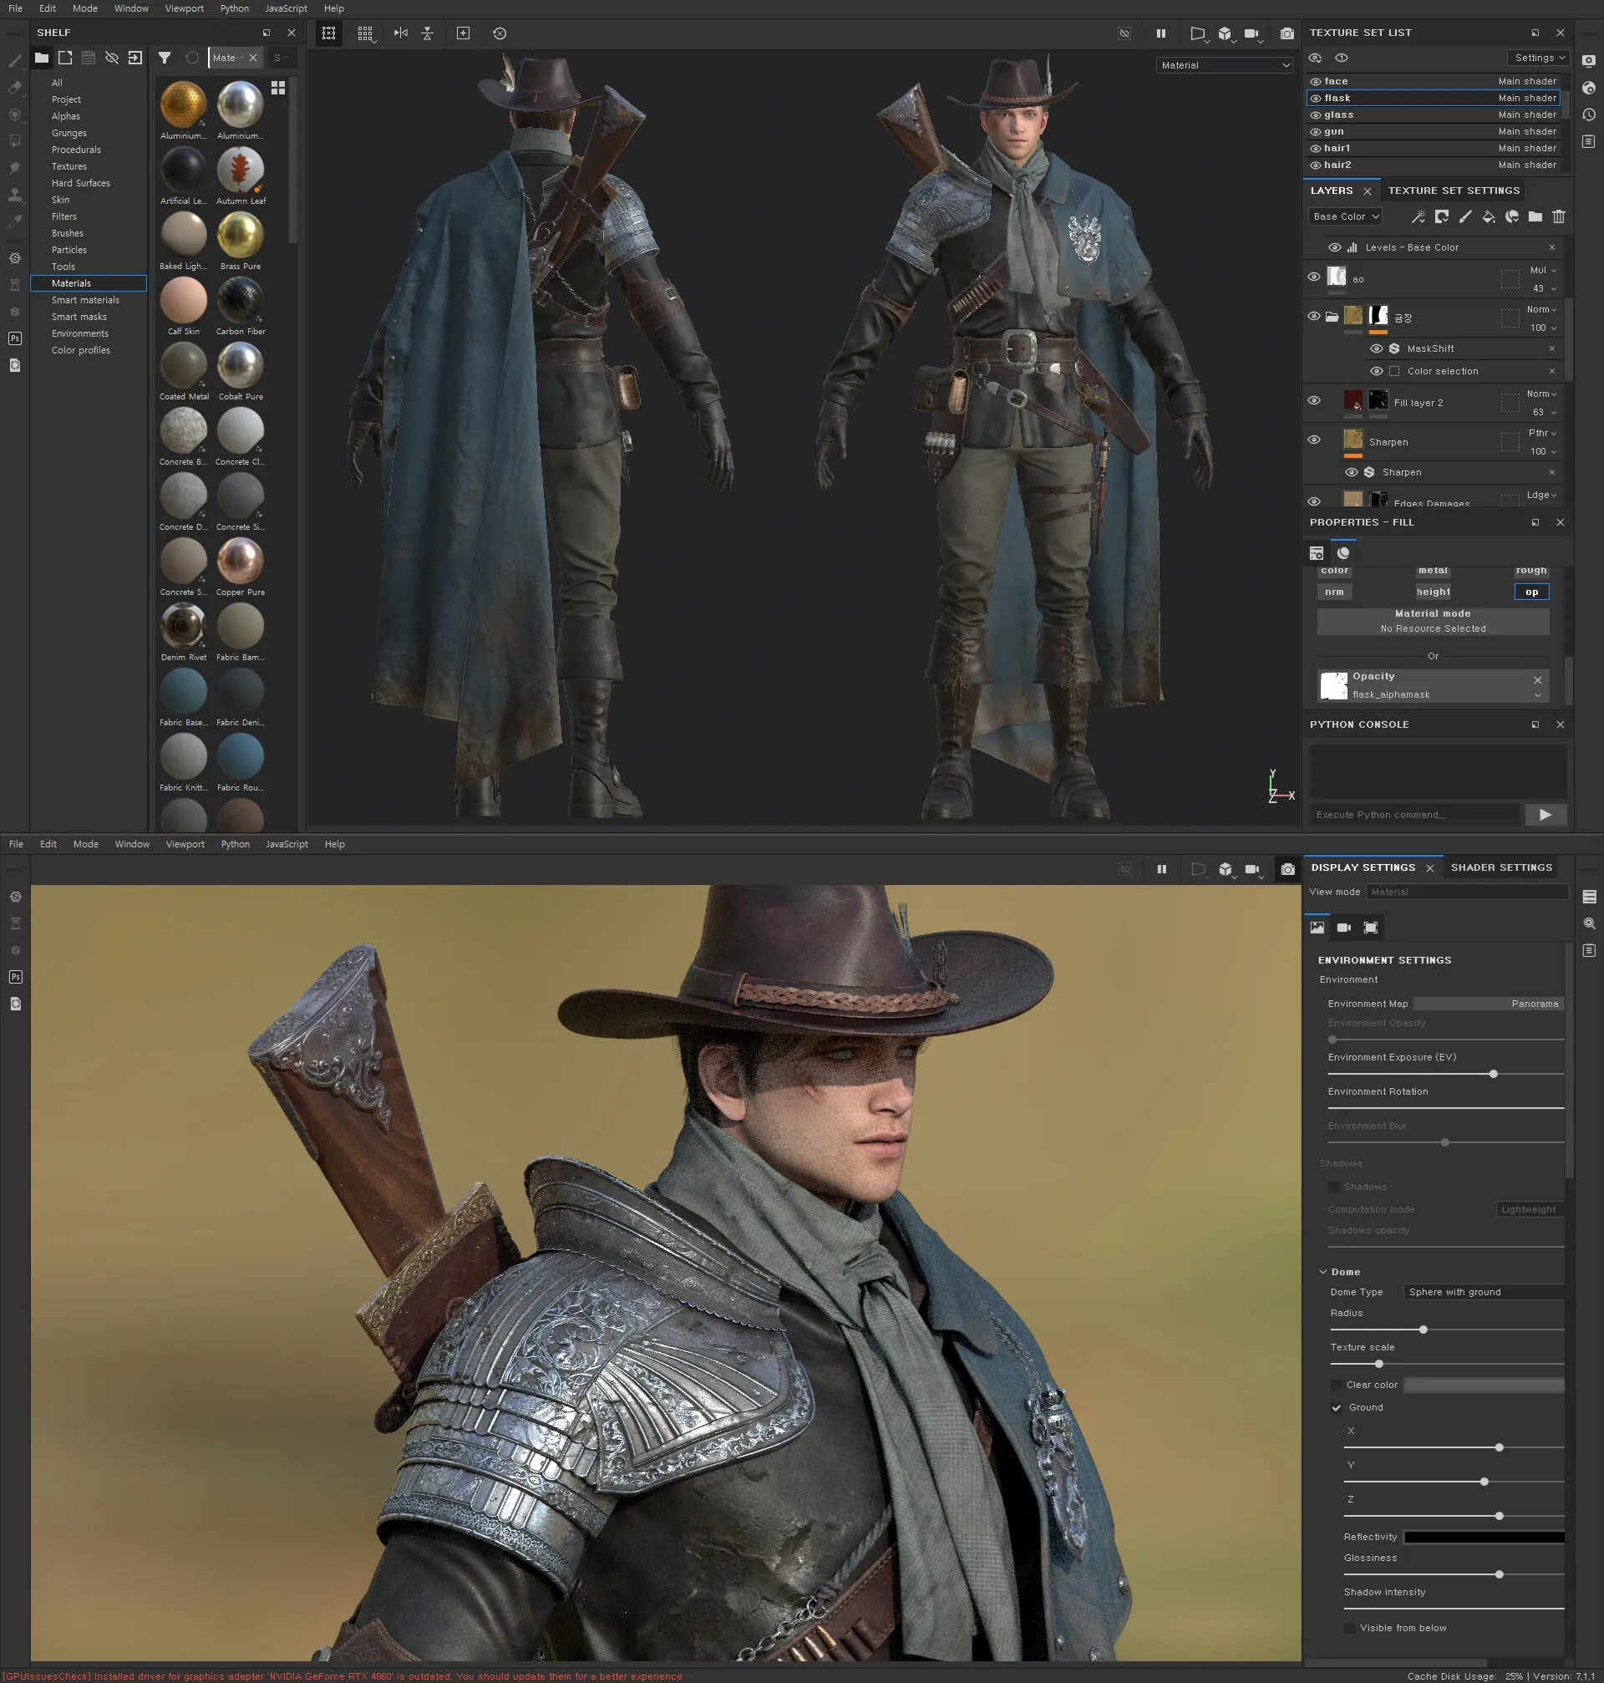
Task: Click the pause rendering icon in the top toolbar
Action: [x=1161, y=33]
